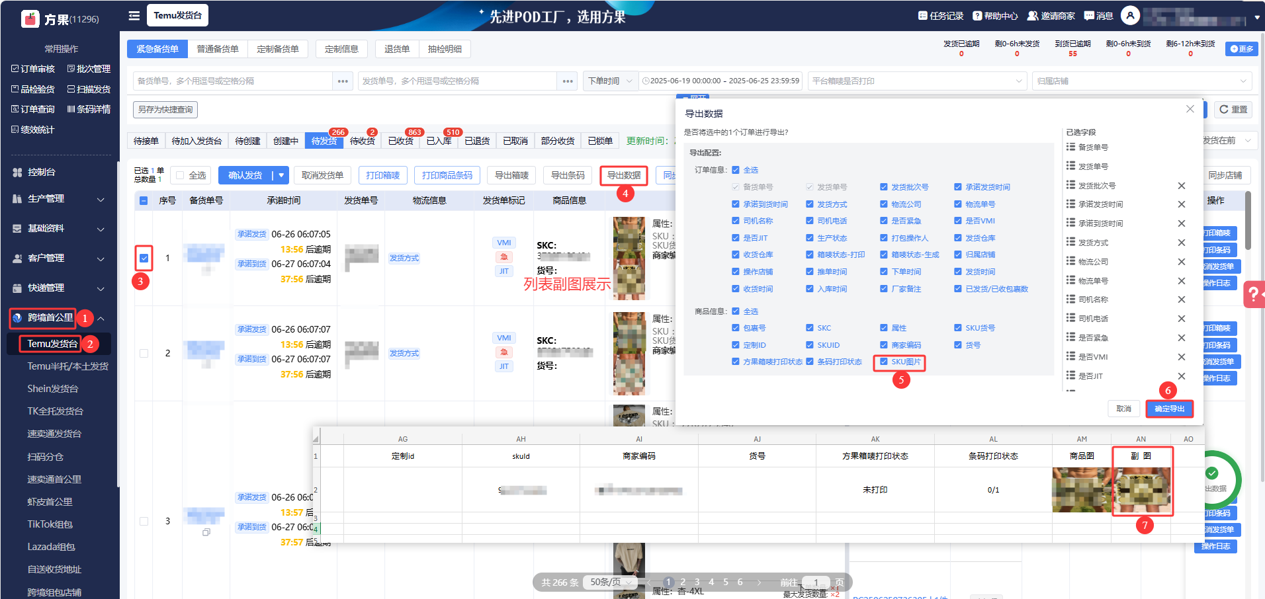
Task: Click the red question mark help widget
Action: pos(1253,294)
